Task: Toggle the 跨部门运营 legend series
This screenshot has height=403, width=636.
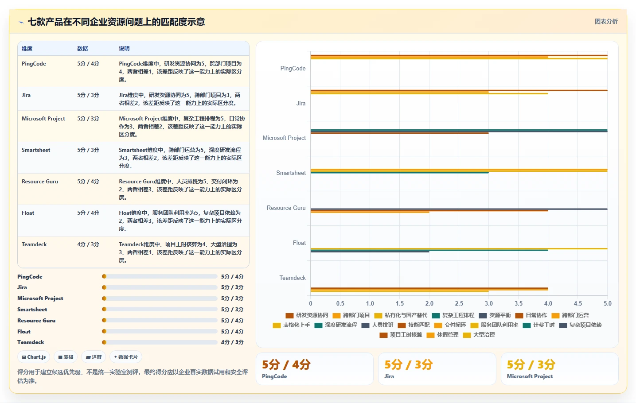Action: [570, 315]
